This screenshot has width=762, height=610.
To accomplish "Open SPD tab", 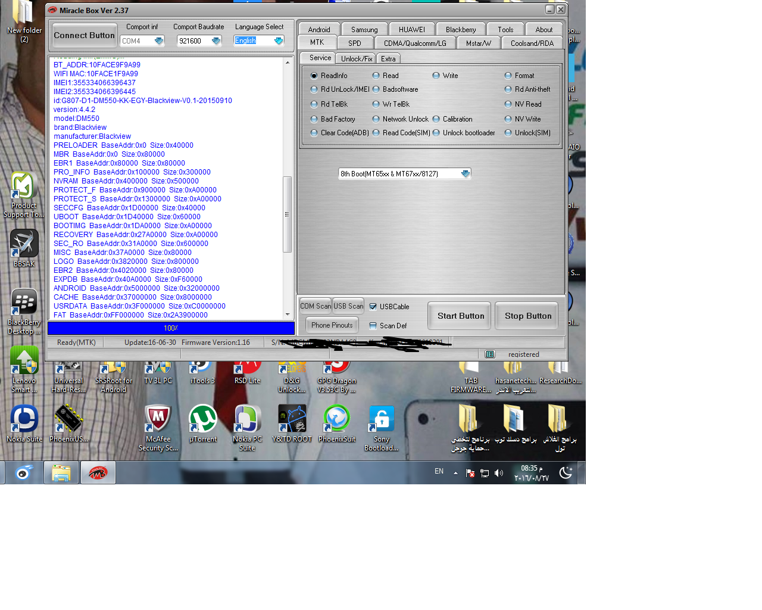I will coord(355,43).
